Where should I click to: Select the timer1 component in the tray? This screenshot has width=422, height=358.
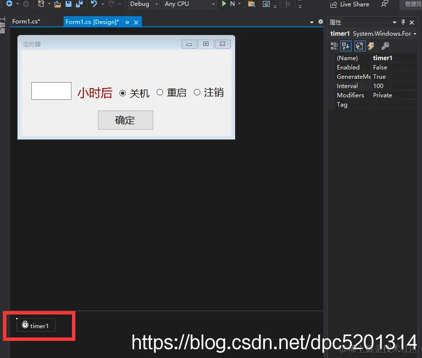[x=36, y=326]
